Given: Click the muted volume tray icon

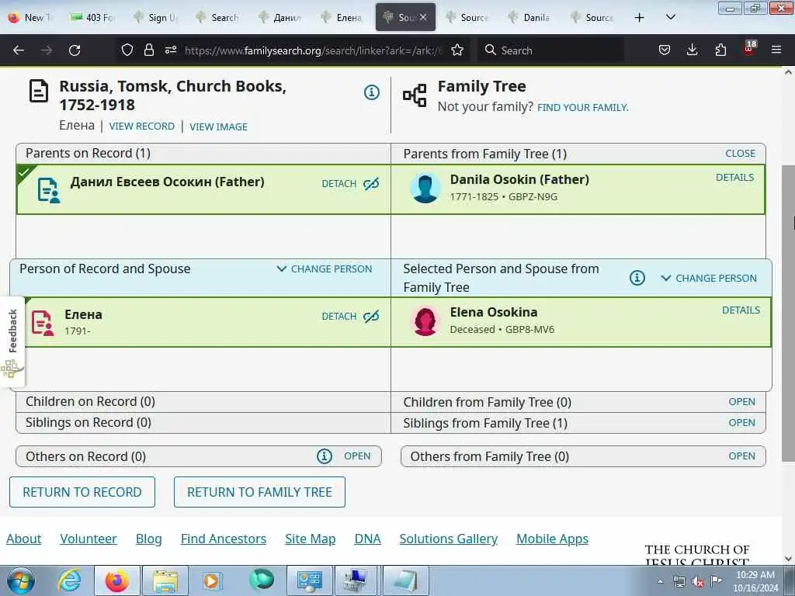Looking at the screenshot, I should point(698,582).
